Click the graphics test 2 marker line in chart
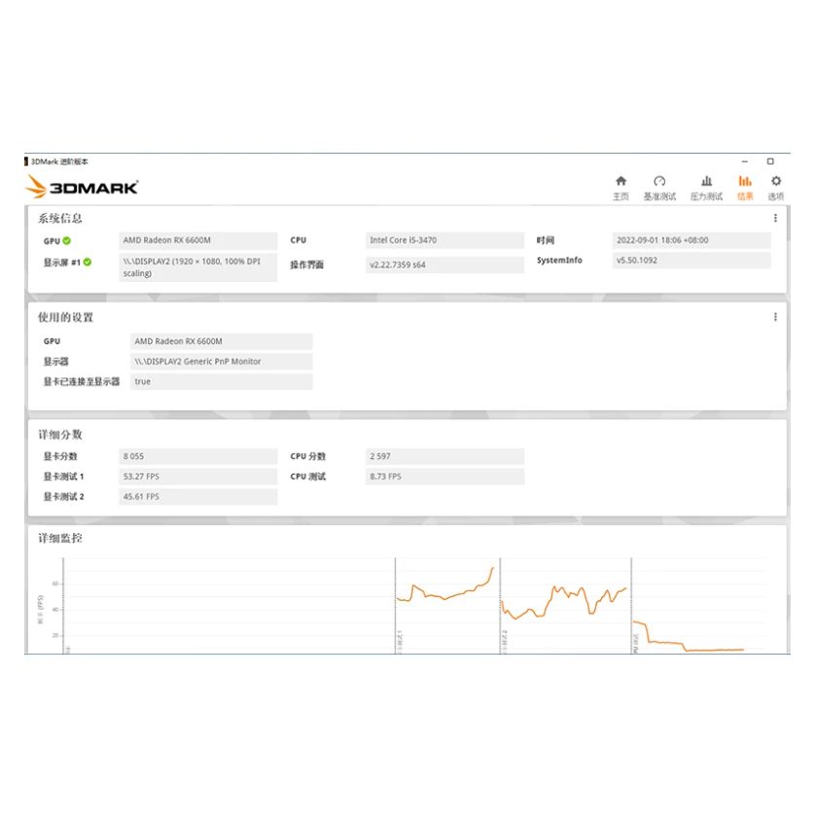 (x=500, y=606)
